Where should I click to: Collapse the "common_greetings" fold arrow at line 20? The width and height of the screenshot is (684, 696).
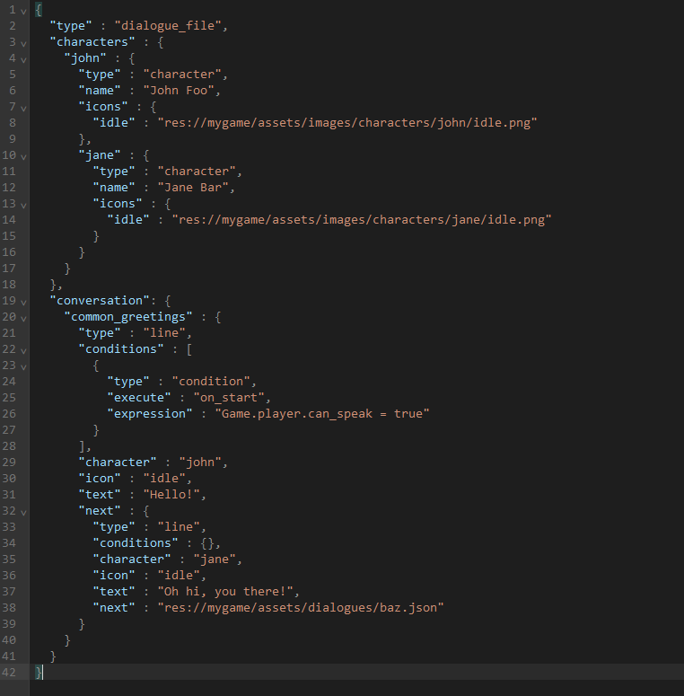pos(23,318)
